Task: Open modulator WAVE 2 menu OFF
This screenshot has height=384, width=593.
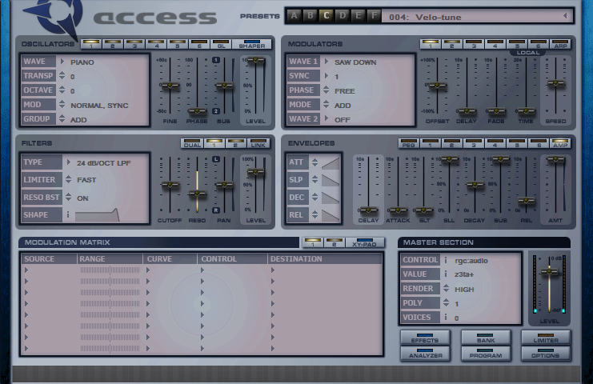Action: point(327,119)
